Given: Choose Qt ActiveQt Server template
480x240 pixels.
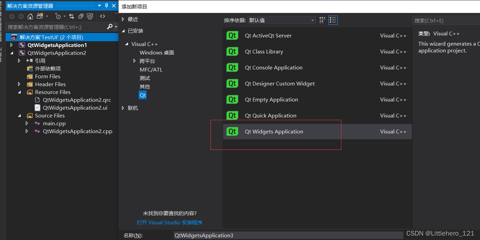Looking at the screenshot, I should click(x=317, y=35).
